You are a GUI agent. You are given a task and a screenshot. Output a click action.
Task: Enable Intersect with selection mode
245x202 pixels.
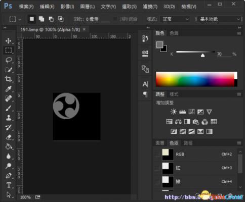click(61, 19)
